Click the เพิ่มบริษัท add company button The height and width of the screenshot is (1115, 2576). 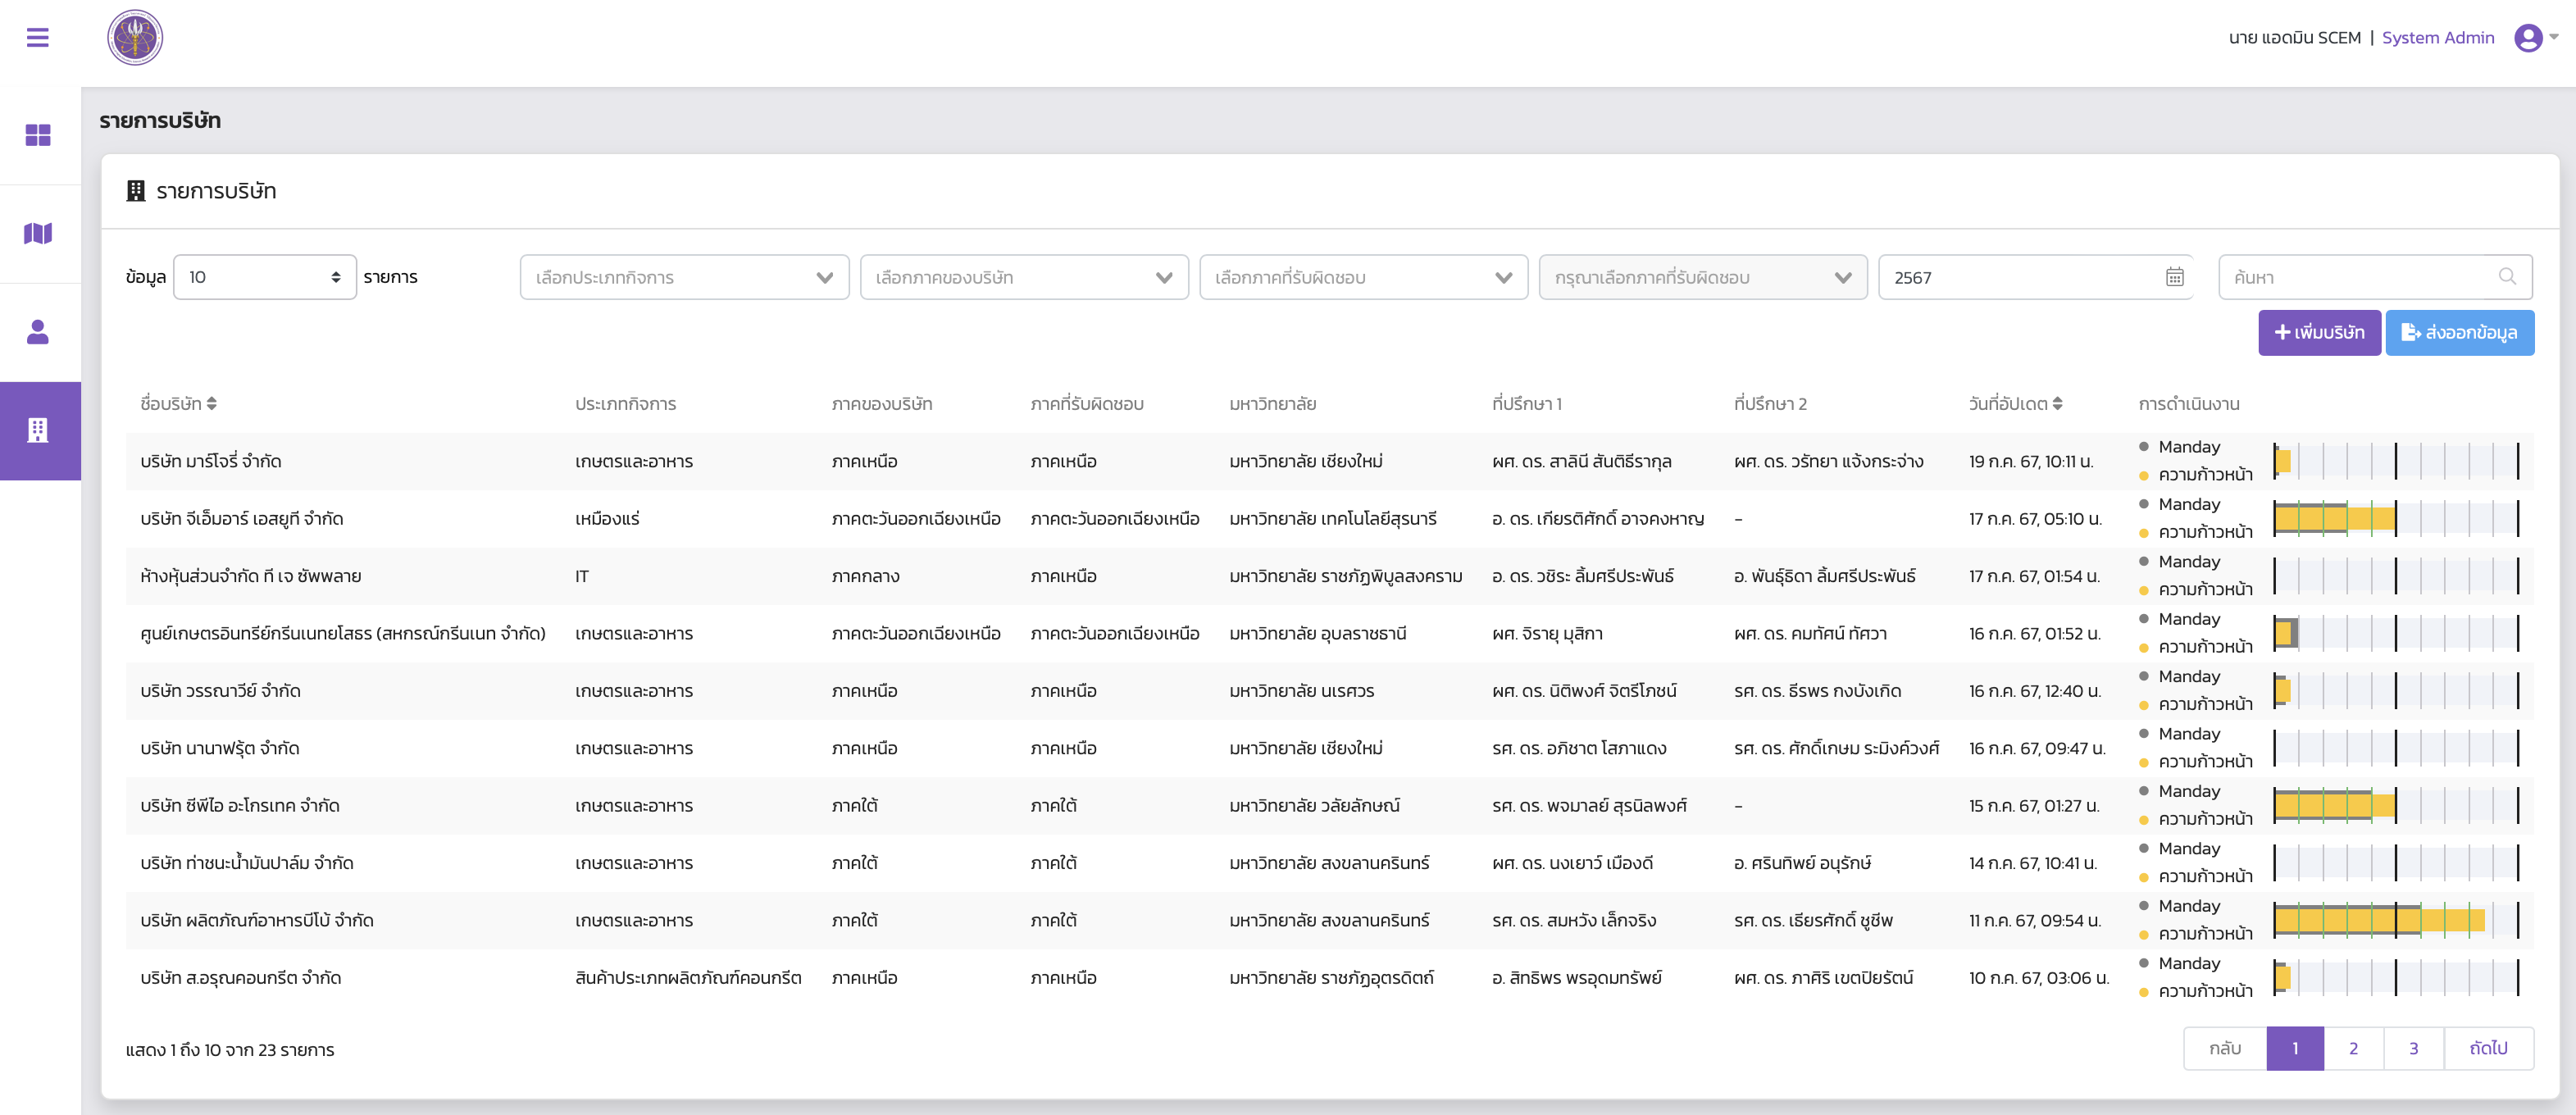pyautogui.click(x=2319, y=332)
